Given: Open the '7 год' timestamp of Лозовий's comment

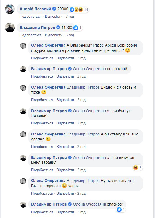Looking at the screenshot, I should click(70, 17).
